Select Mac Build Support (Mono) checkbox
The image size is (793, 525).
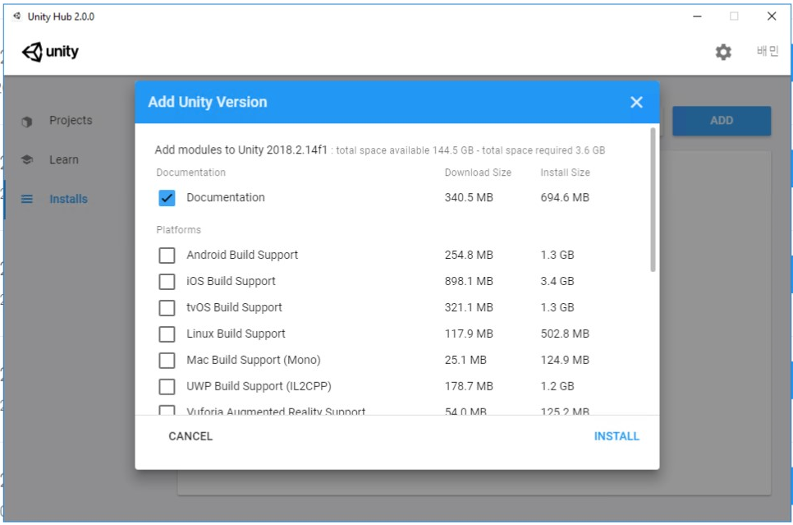tap(167, 361)
